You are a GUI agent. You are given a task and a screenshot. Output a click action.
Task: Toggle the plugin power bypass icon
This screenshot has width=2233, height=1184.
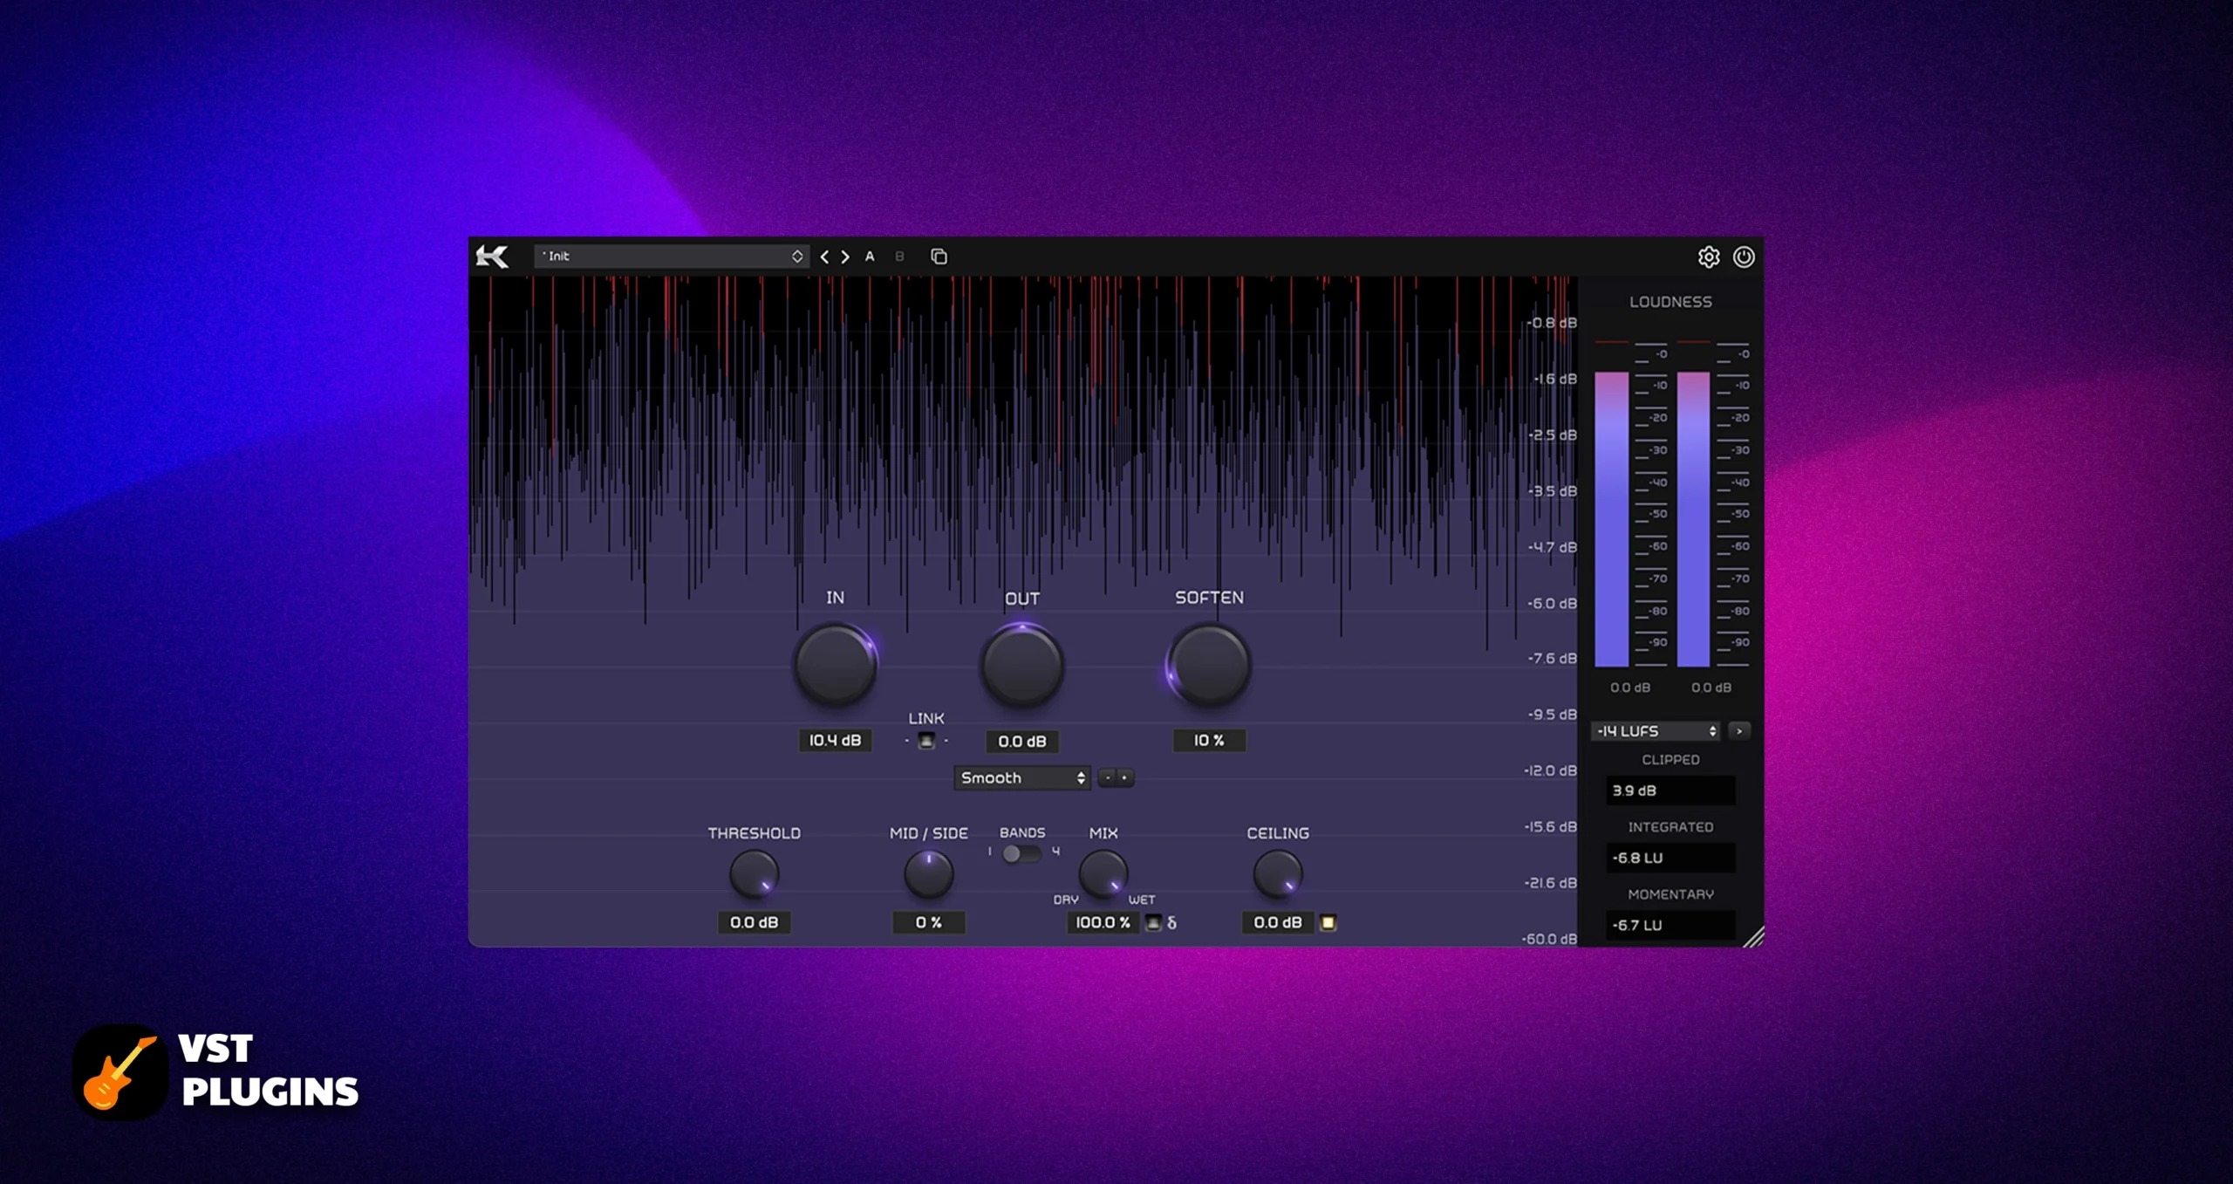tap(1744, 257)
